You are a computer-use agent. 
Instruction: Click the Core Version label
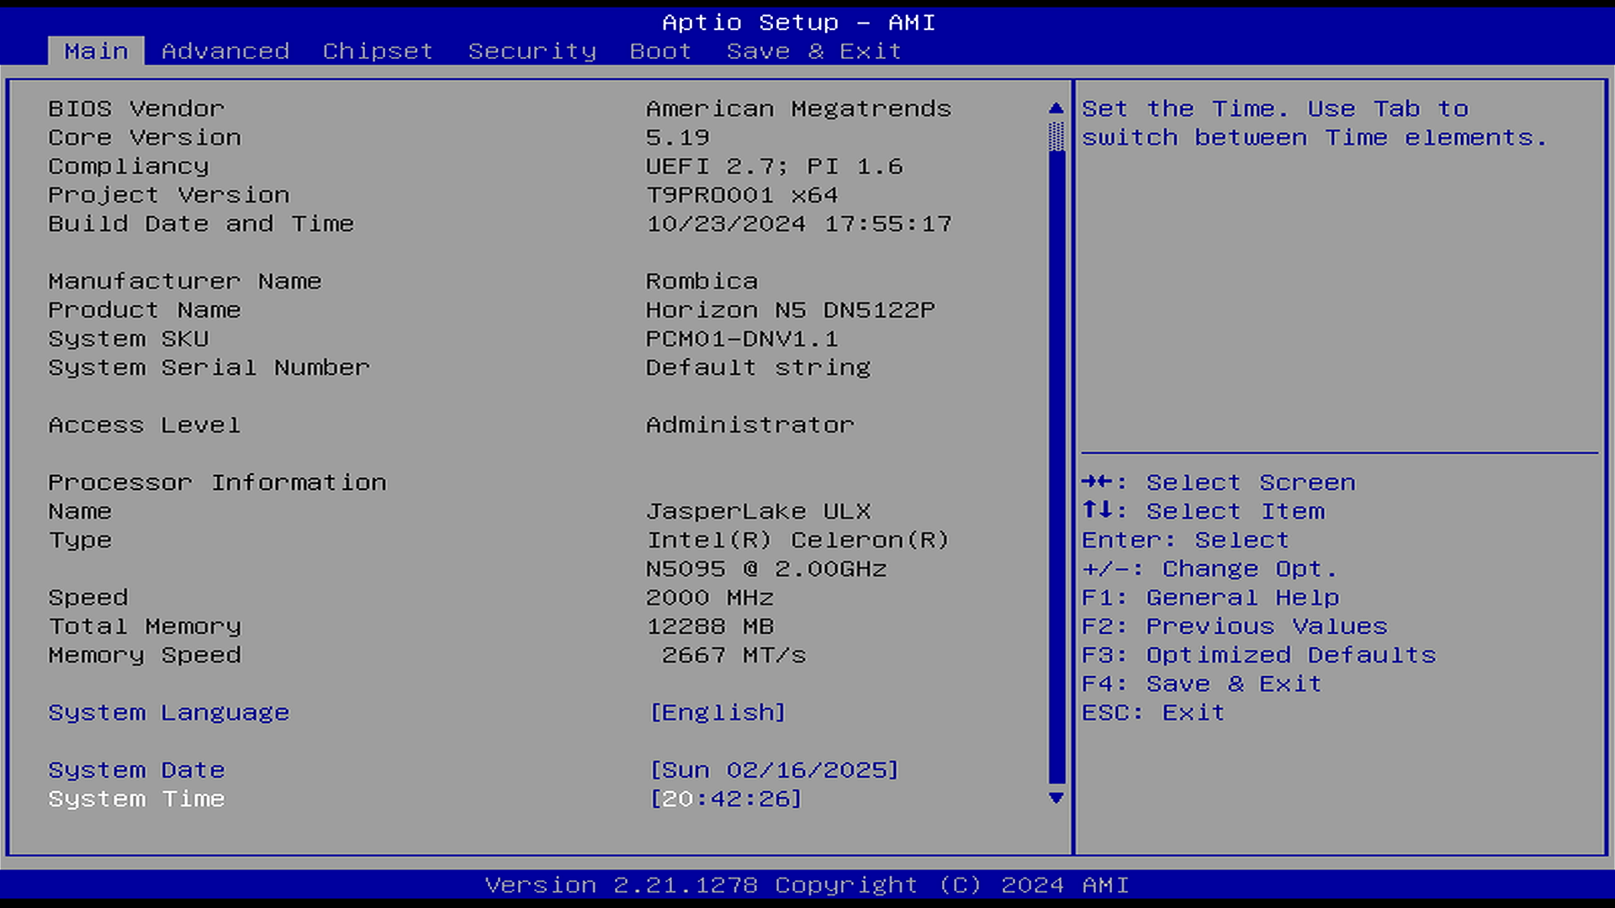[x=145, y=138]
